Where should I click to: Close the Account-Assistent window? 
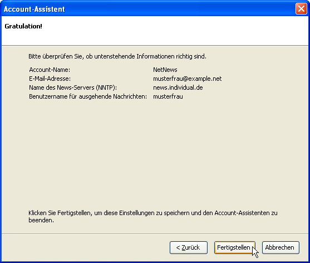pos(301,9)
